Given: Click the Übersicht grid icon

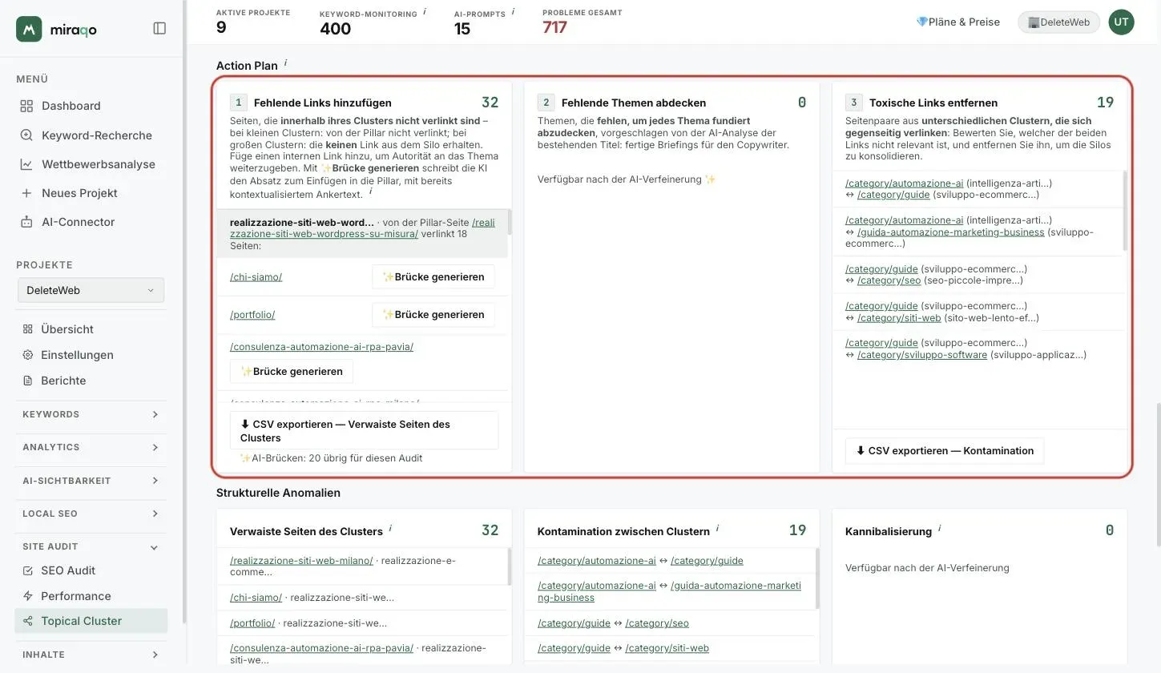Looking at the screenshot, I should point(28,329).
